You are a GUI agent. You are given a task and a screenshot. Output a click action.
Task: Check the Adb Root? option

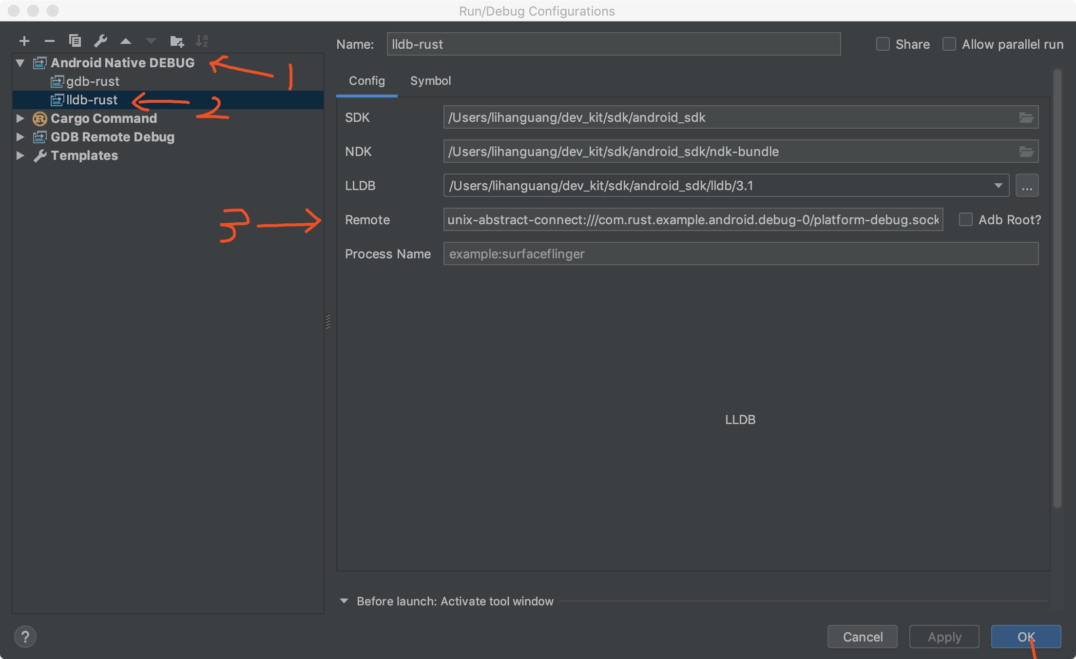[965, 220]
